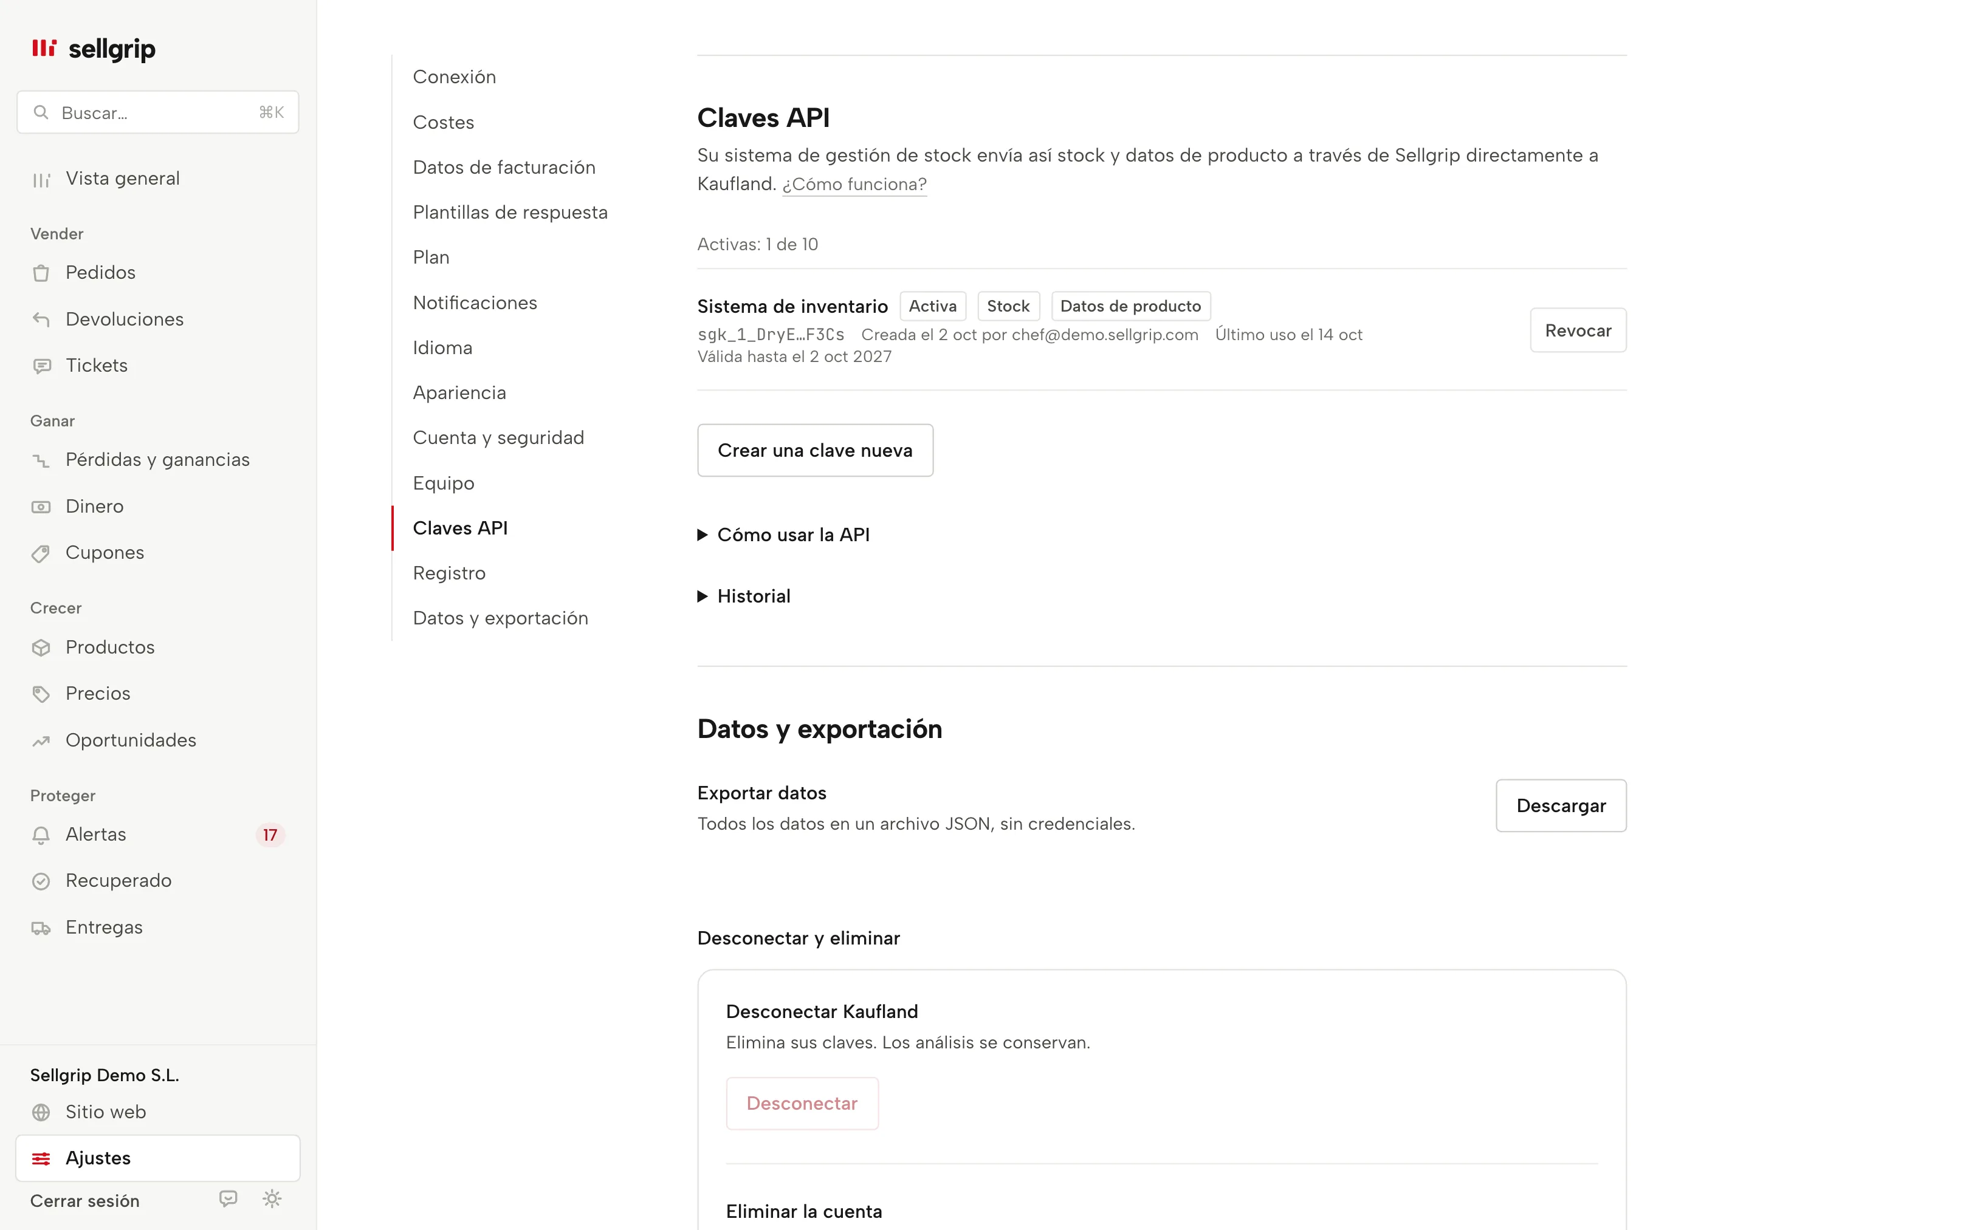The image size is (1969, 1230).
Task: Go to Cuenta y seguridad
Action: click(x=498, y=438)
